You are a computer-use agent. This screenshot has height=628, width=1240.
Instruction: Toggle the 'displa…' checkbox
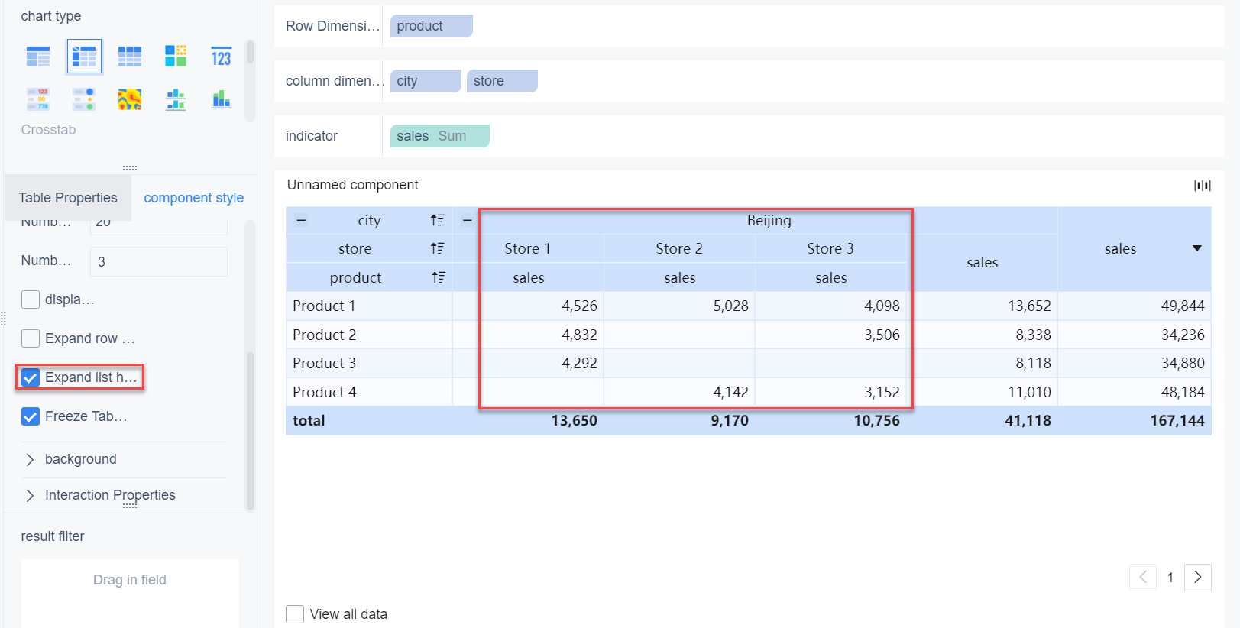click(x=31, y=299)
